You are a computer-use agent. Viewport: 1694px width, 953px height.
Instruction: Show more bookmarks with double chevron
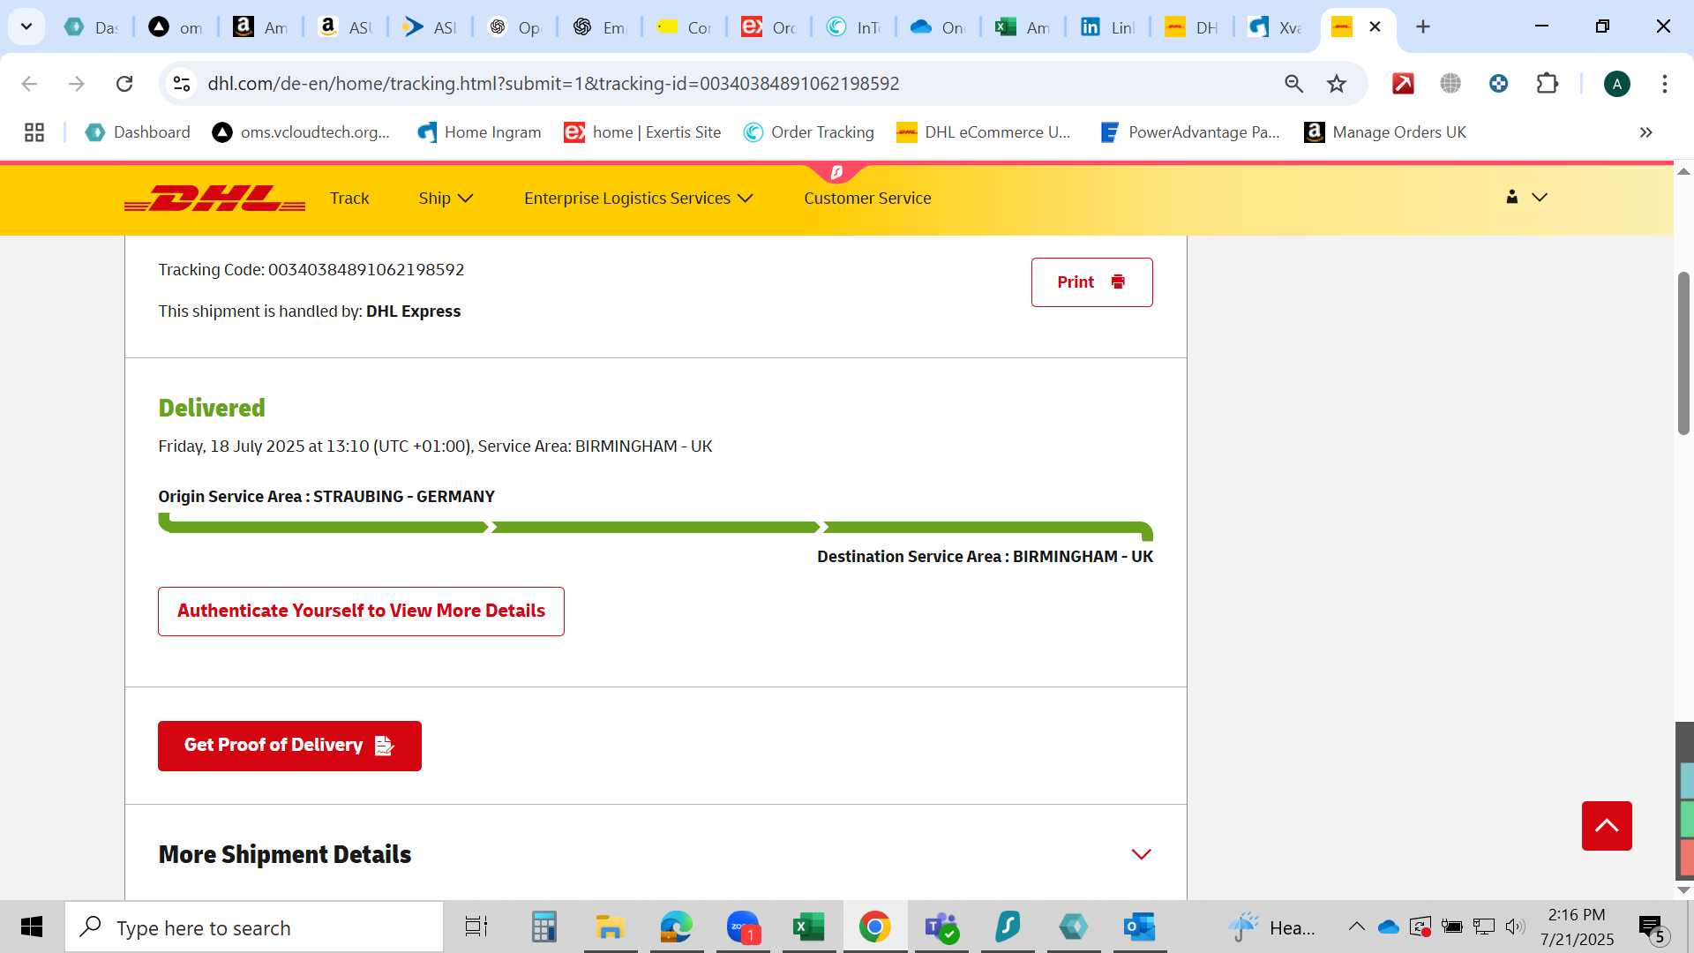pos(1645,132)
